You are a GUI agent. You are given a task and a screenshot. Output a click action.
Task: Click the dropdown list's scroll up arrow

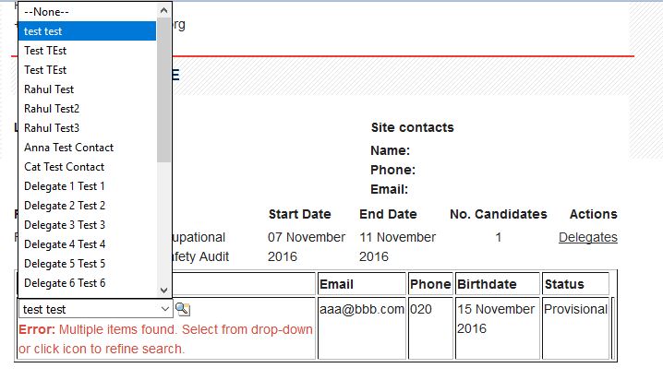164,11
